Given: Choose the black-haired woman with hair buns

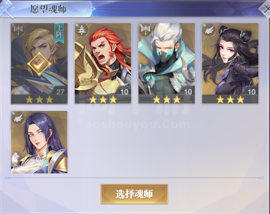Looking at the screenshot, I should [x=230, y=64].
